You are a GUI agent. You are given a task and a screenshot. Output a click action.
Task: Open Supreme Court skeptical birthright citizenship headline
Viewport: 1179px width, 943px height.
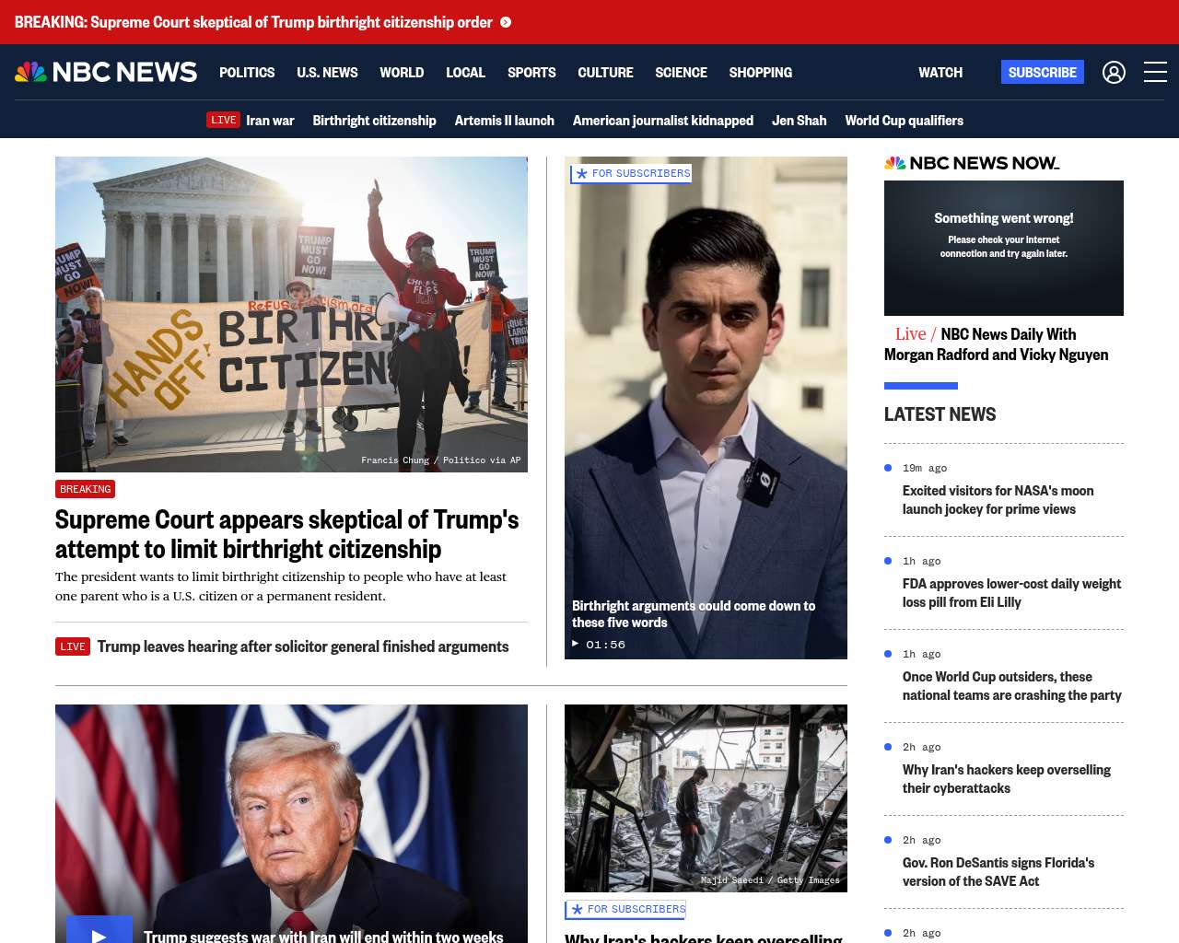point(286,534)
